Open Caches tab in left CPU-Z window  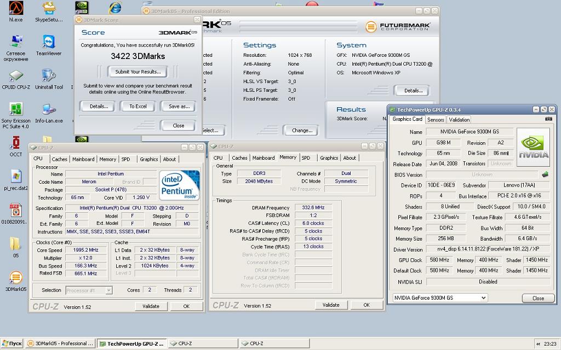pyautogui.click(x=59, y=159)
